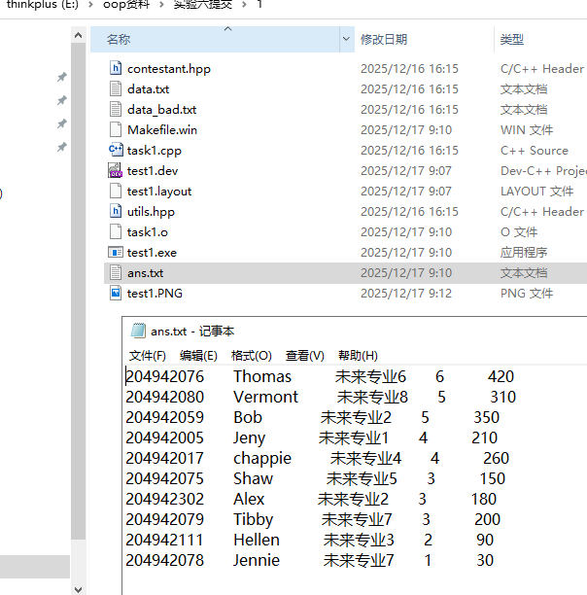Expand breadcrumb chevron after 实验六提交
This screenshot has width=587, height=595.
pyautogui.click(x=244, y=5)
